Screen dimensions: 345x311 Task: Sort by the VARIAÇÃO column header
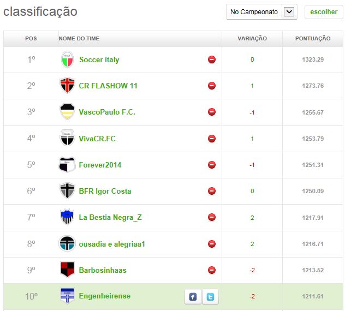point(252,39)
